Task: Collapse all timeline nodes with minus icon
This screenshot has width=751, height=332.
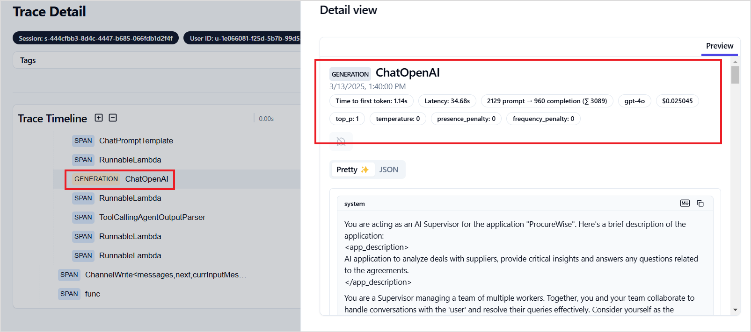Action: tap(113, 118)
